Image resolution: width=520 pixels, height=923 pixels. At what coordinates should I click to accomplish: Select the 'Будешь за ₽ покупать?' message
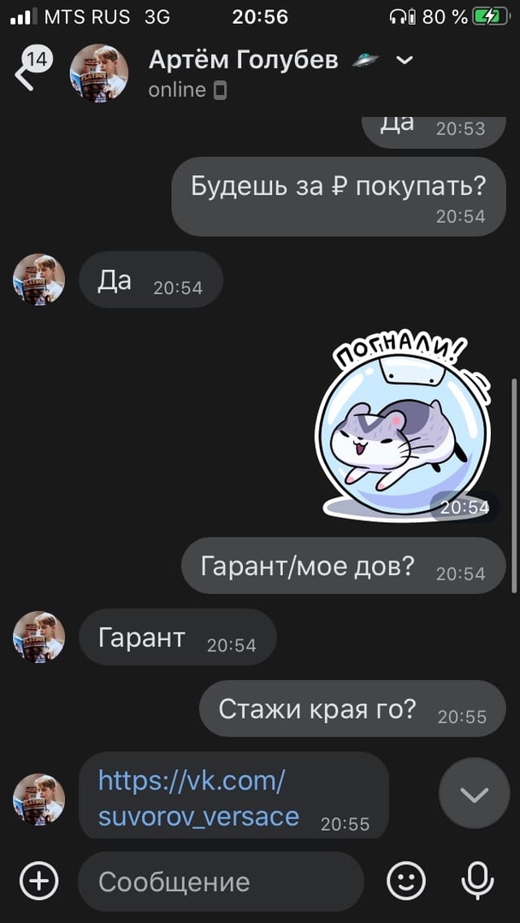point(339,196)
